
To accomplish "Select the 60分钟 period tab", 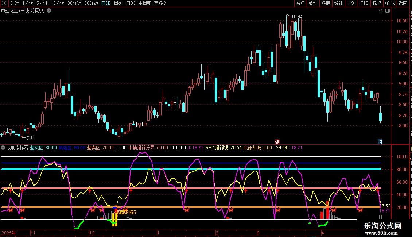I will pyautogui.click(x=91, y=3).
